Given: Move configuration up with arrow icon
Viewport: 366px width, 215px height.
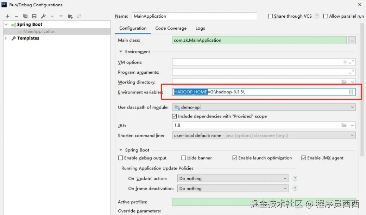Looking at the screenshot, I should click(x=52, y=16).
